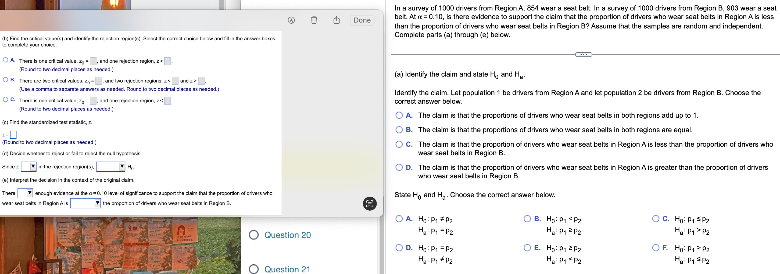This screenshot has width=780, height=274.
Task: Open the 'Since z' dropdown
Action: click(28, 166)
